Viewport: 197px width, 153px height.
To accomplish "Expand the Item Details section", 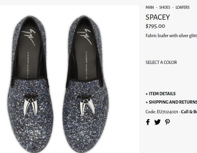I will (160, 94).
